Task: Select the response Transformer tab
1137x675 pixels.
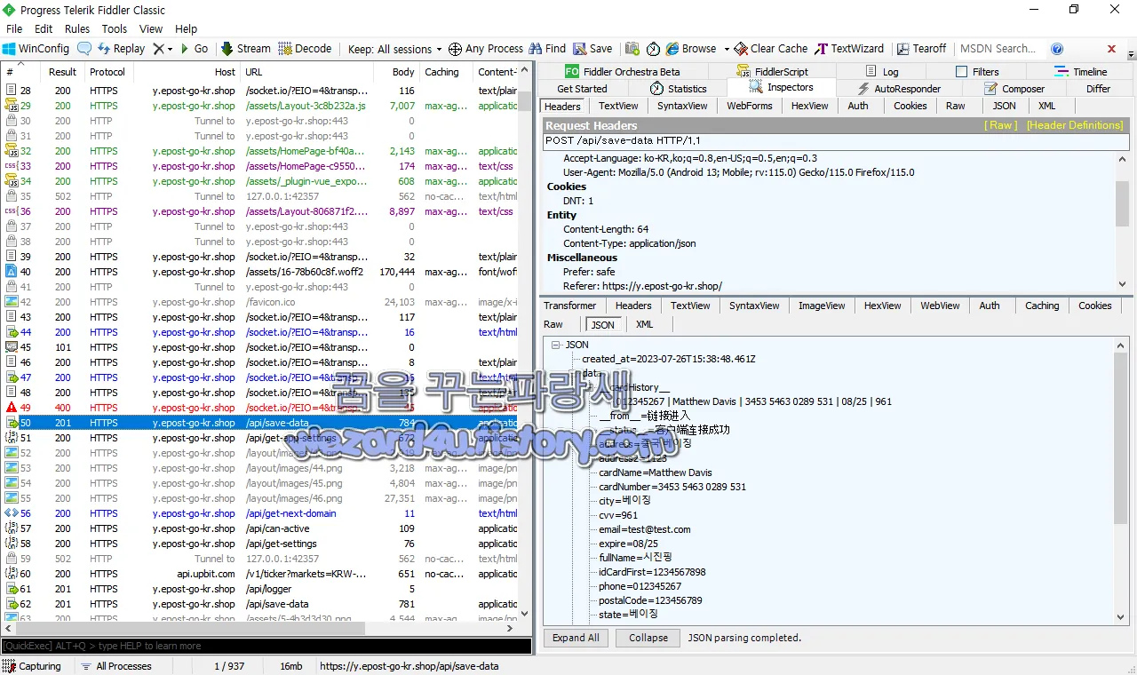Action: pos(569,306)
